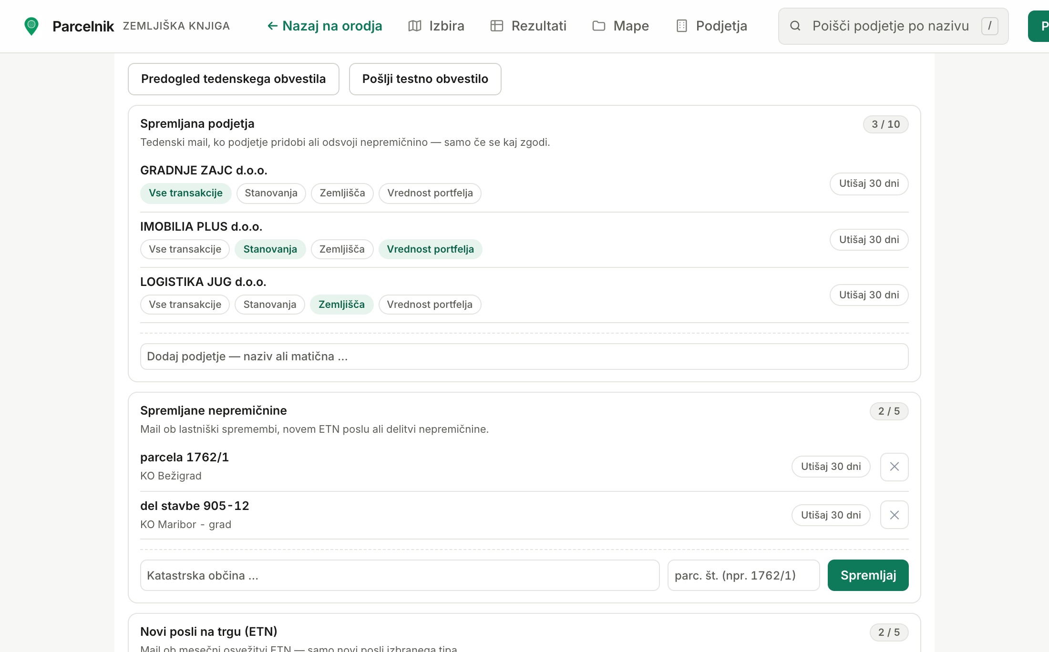Toggle Zemljišča for IMOBILIA PLUS

click(342, 249)
